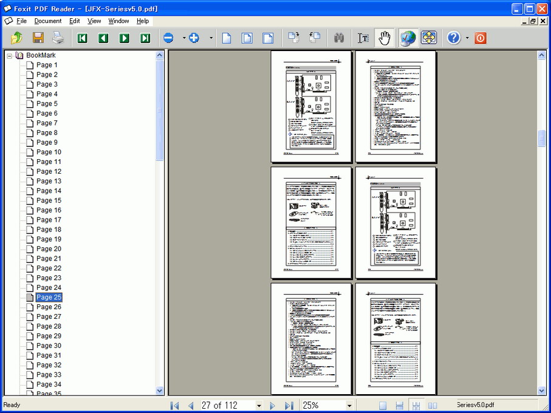
Task: Click top-left page thumbnail with card diagrams
Action: pos(311,106)
